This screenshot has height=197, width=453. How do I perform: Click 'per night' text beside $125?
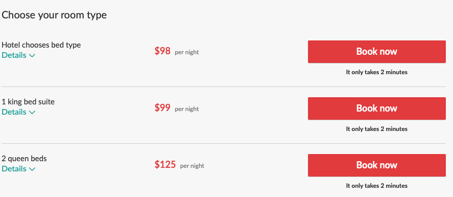point(192,166)
